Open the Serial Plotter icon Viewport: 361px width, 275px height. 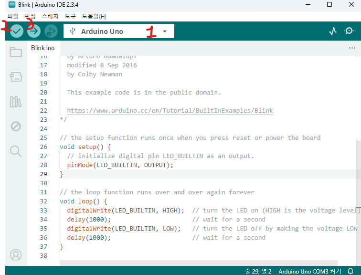pyautogui.click(x=333, y=31)
